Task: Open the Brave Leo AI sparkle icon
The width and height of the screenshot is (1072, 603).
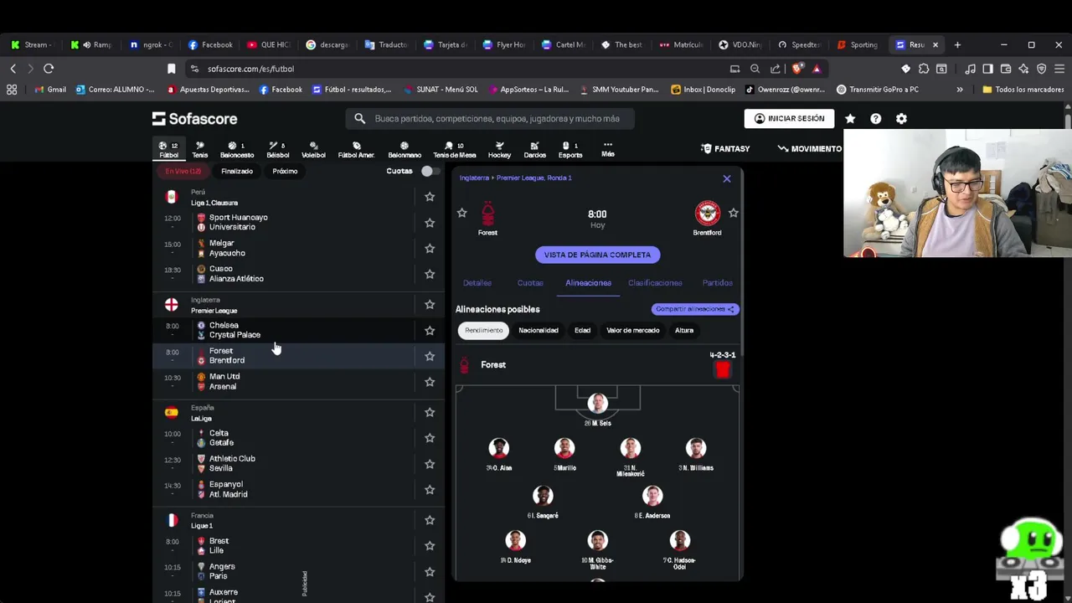Action: click(1023, 69)
